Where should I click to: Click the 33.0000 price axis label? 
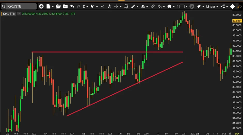pyautogui.click(x=237, y=56)
